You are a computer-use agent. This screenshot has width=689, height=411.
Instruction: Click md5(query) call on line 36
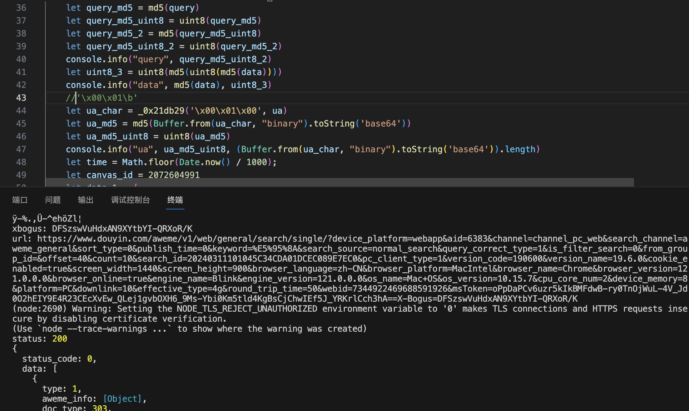173,8
